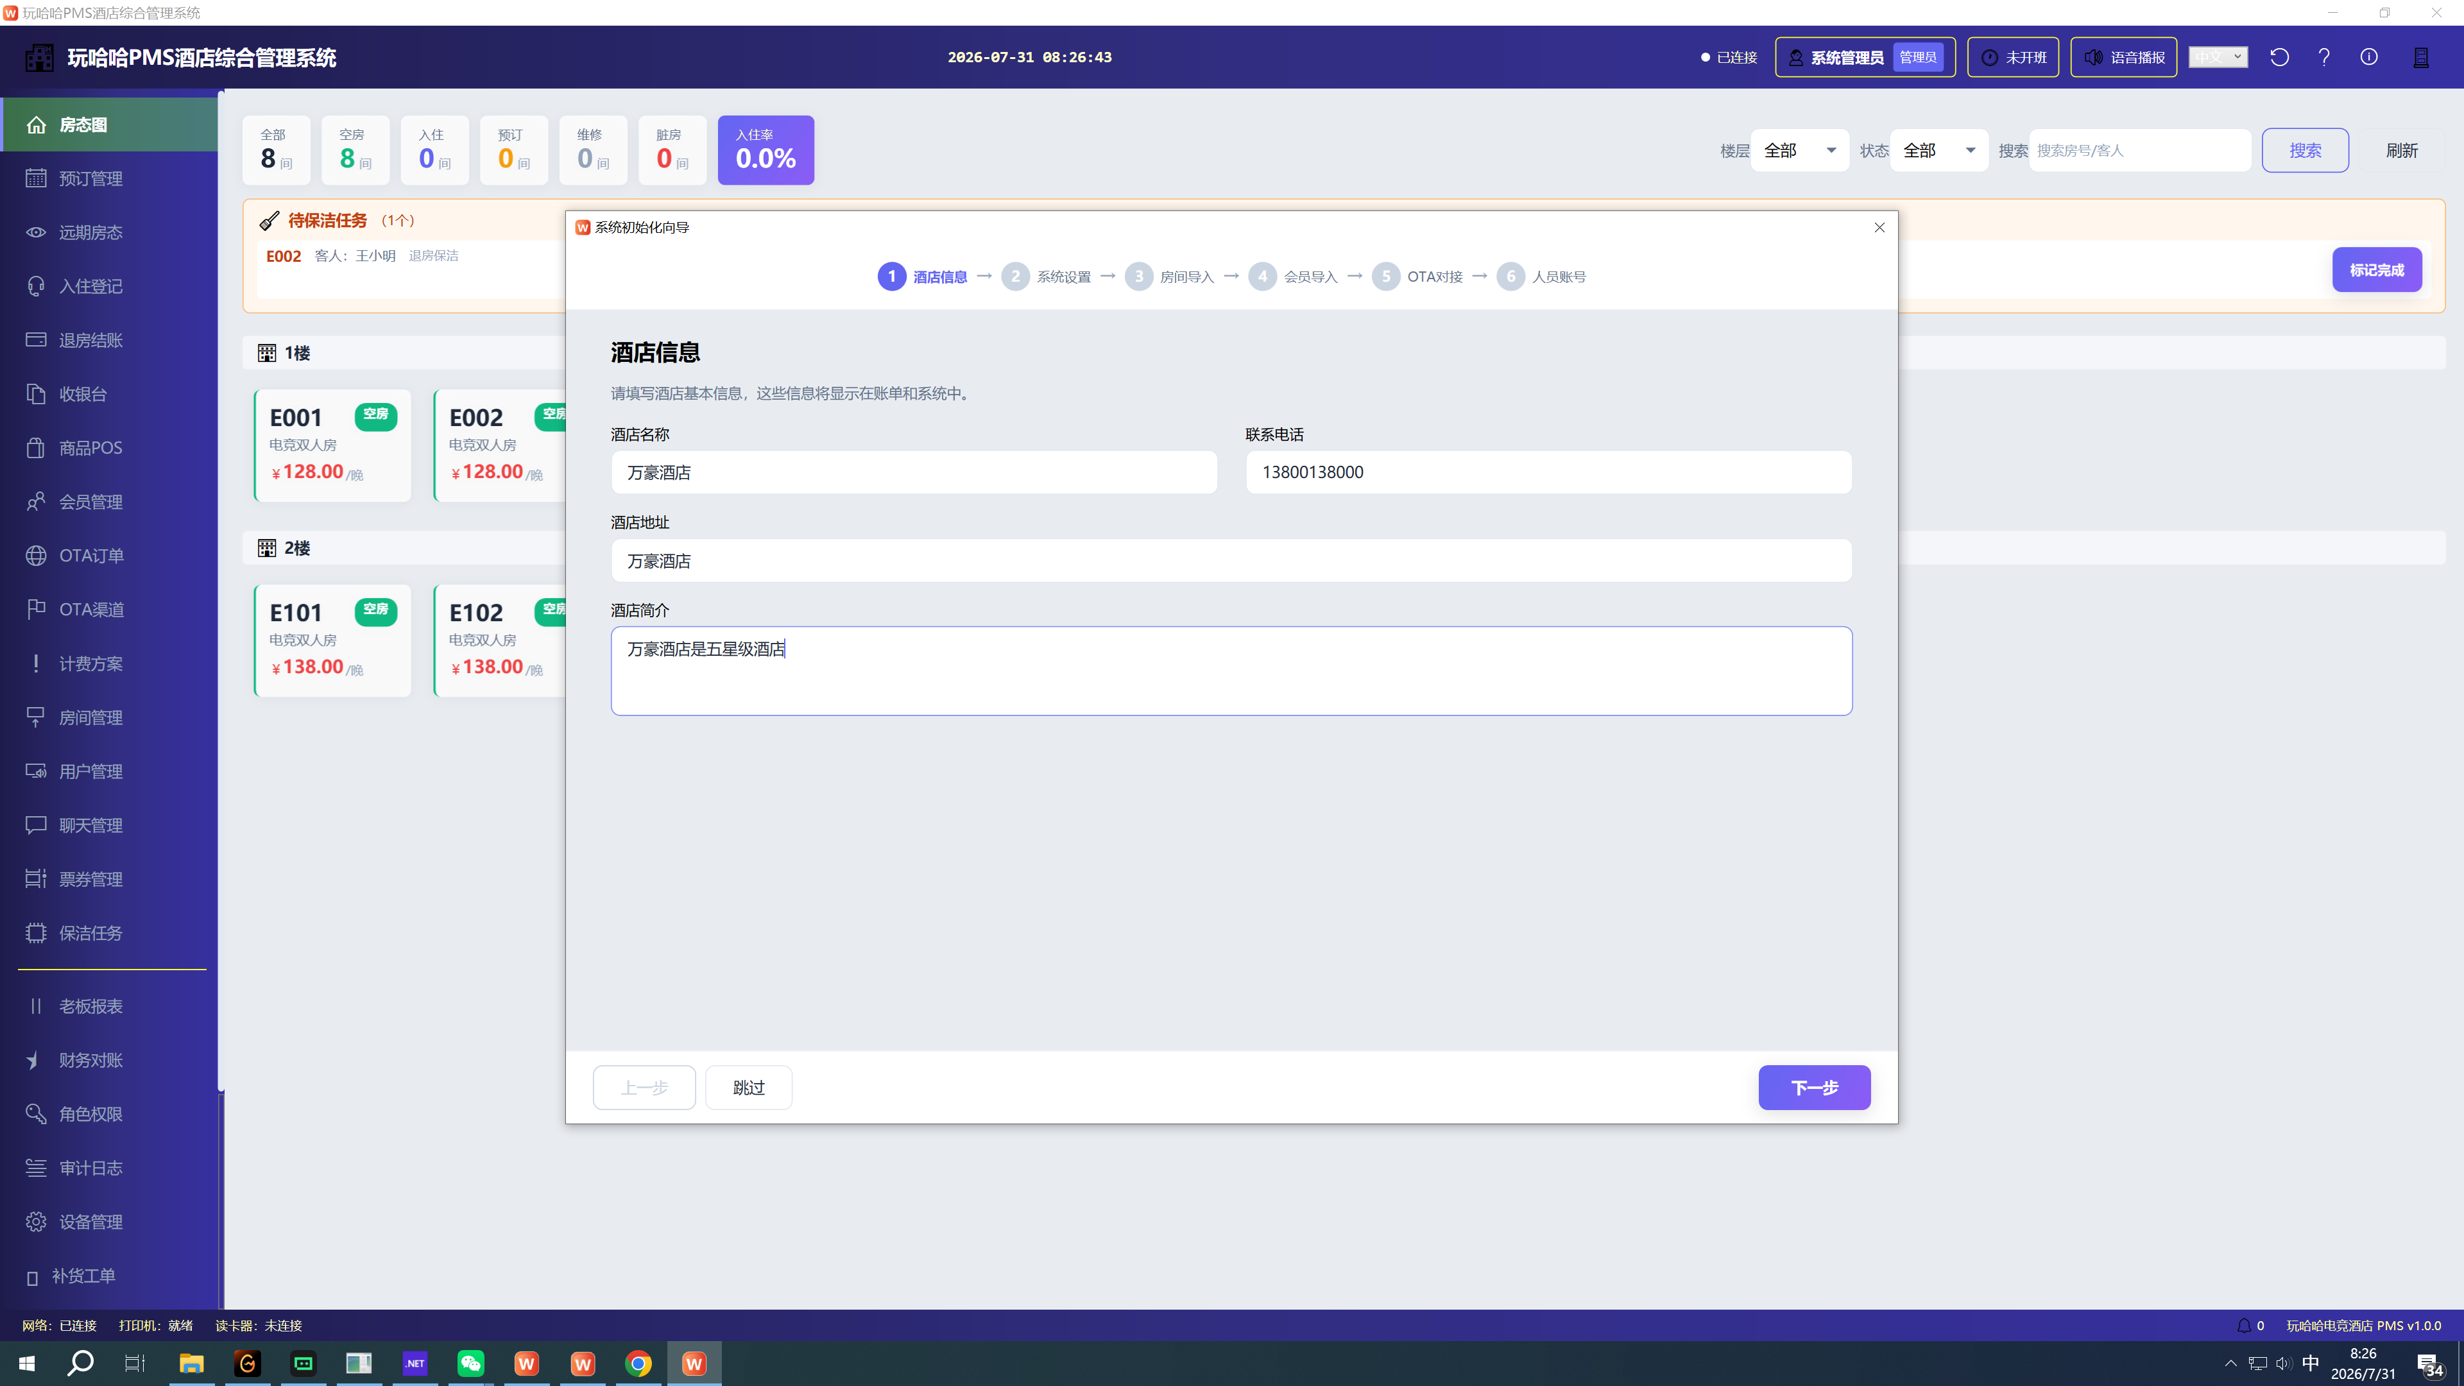Screen dimensions: 2464x1386
Task: Click 下一步 in the wizard
Action: pos(1815,1088)
